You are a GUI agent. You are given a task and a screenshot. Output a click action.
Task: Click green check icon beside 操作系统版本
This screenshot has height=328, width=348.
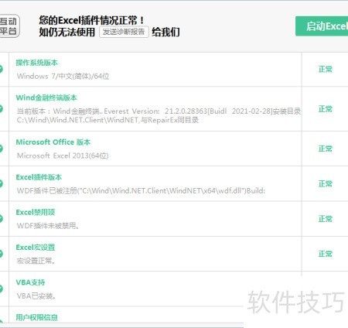coord(1,69)
